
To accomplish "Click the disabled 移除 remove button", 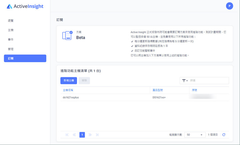I will point(84,81).
